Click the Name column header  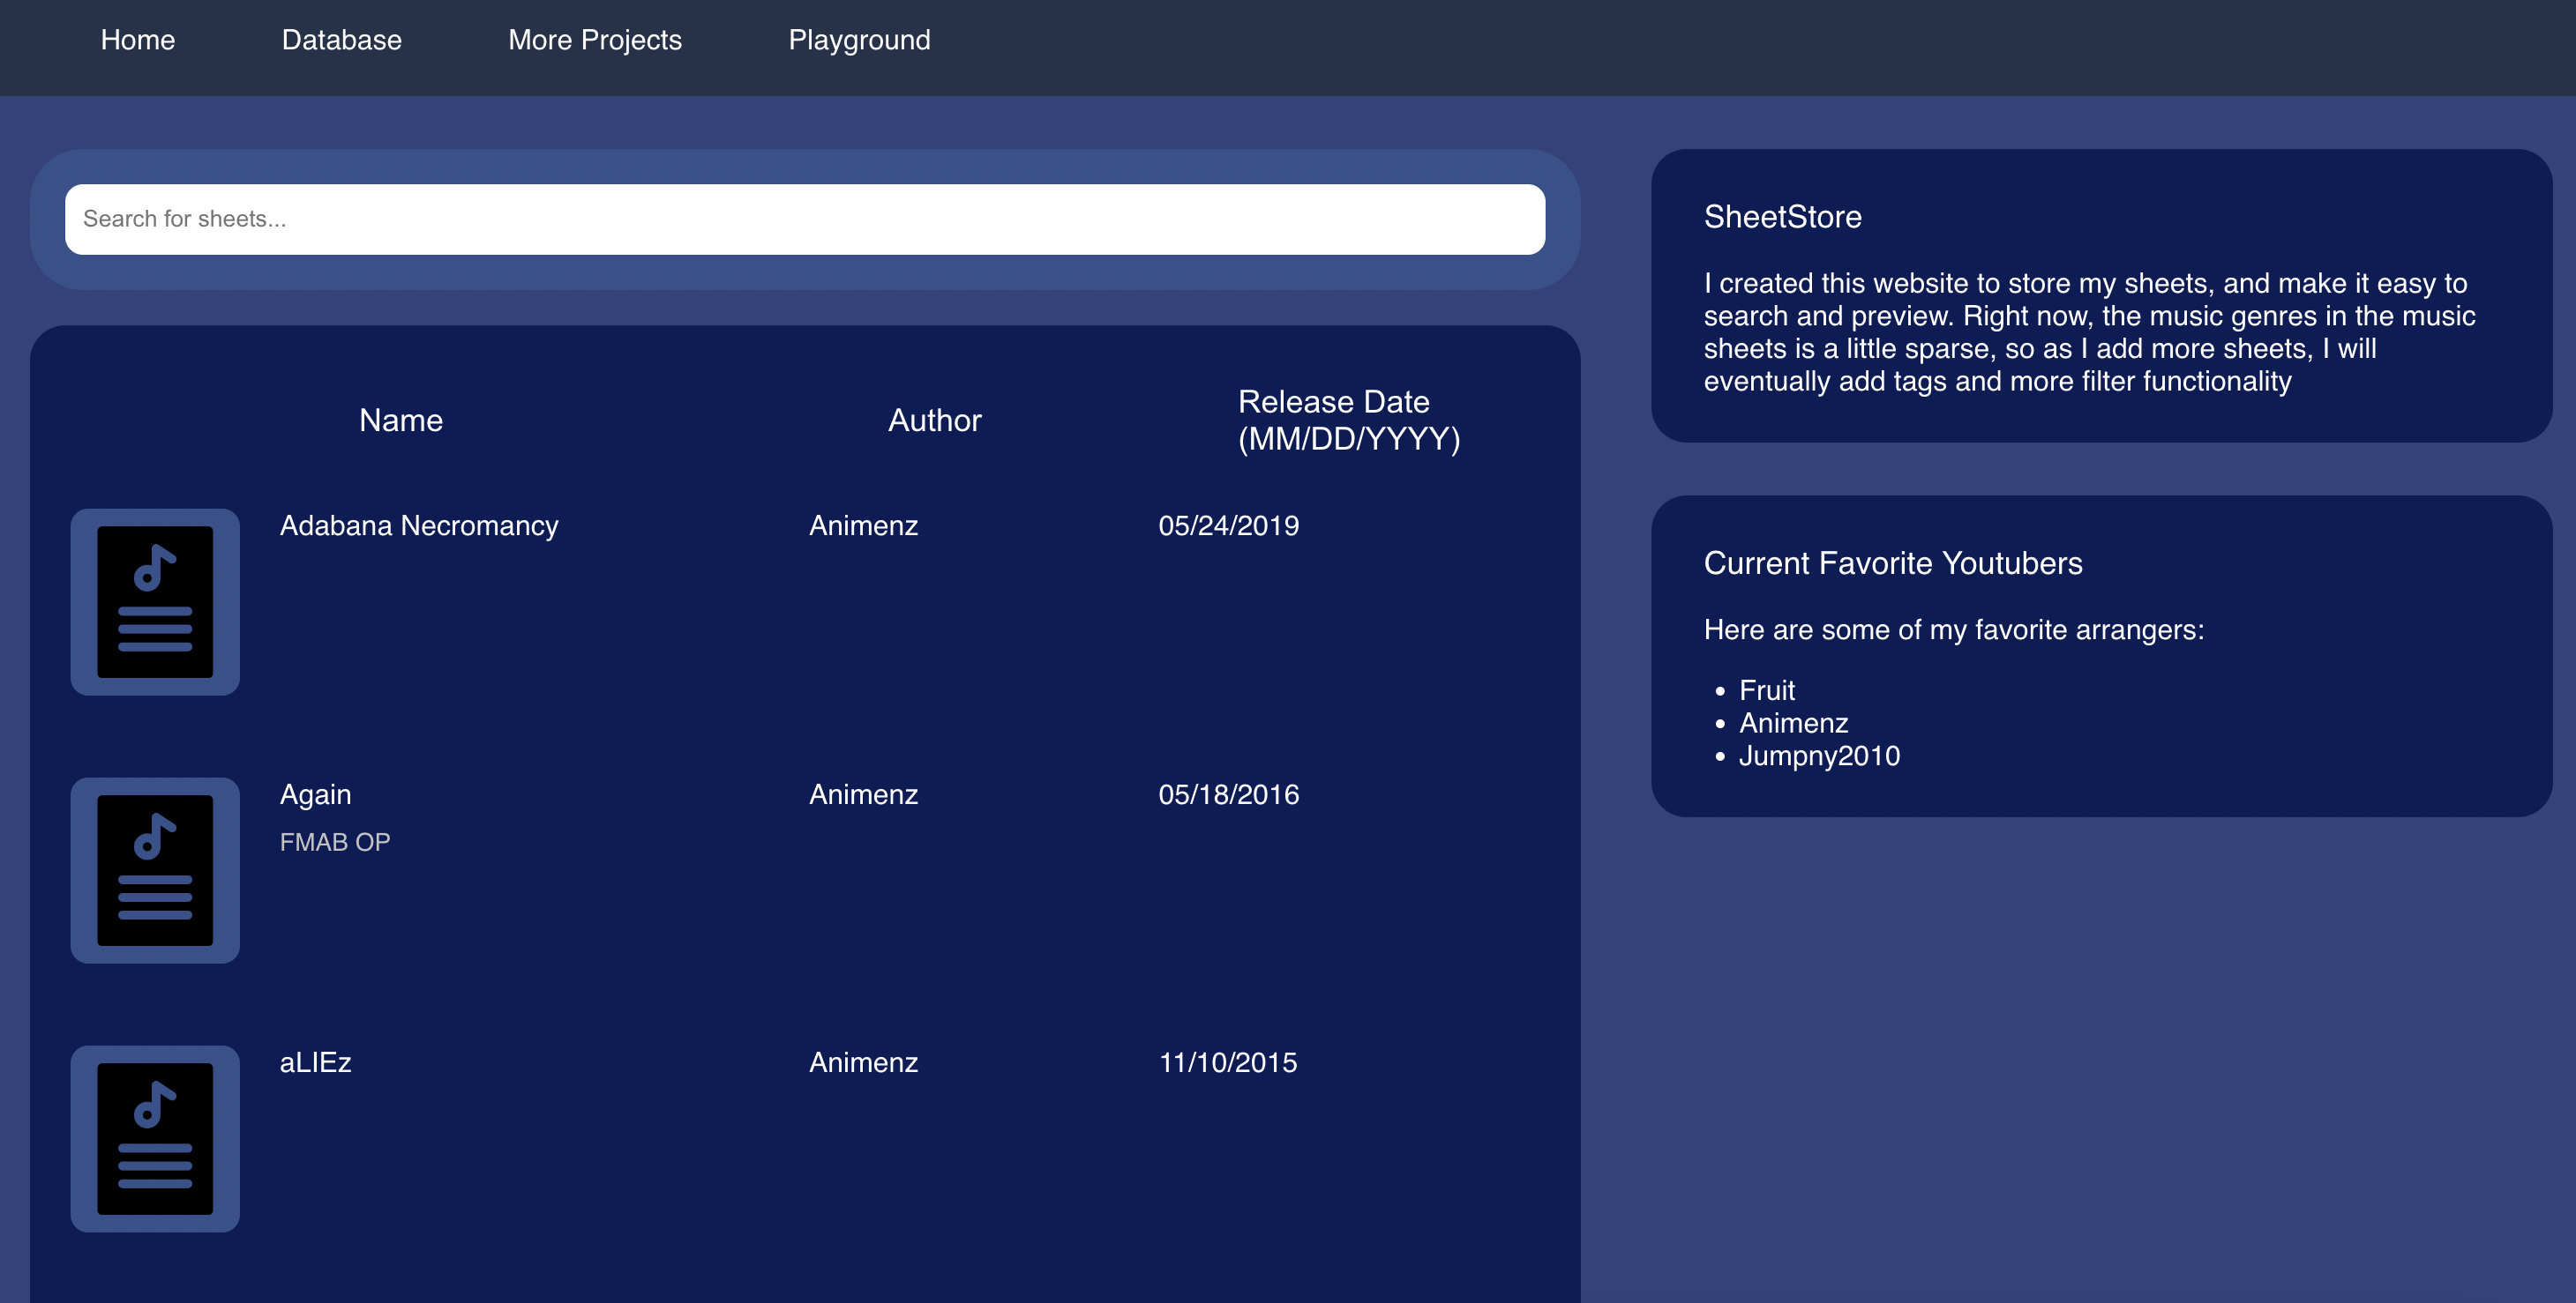(400, 420)
